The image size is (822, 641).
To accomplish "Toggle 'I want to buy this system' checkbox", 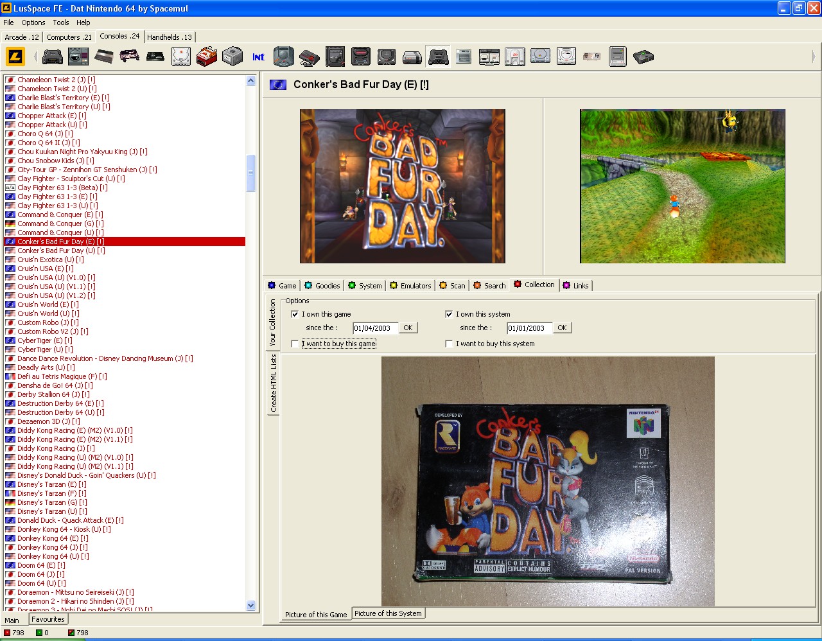I will [449, 344].
